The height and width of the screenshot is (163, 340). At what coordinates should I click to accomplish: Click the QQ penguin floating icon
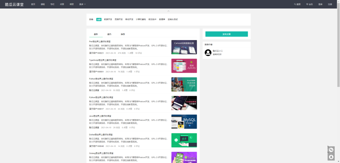331,157
